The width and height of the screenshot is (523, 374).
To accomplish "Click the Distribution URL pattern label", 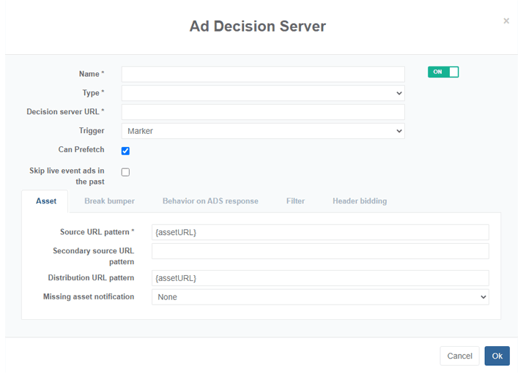I will [91, 277].
